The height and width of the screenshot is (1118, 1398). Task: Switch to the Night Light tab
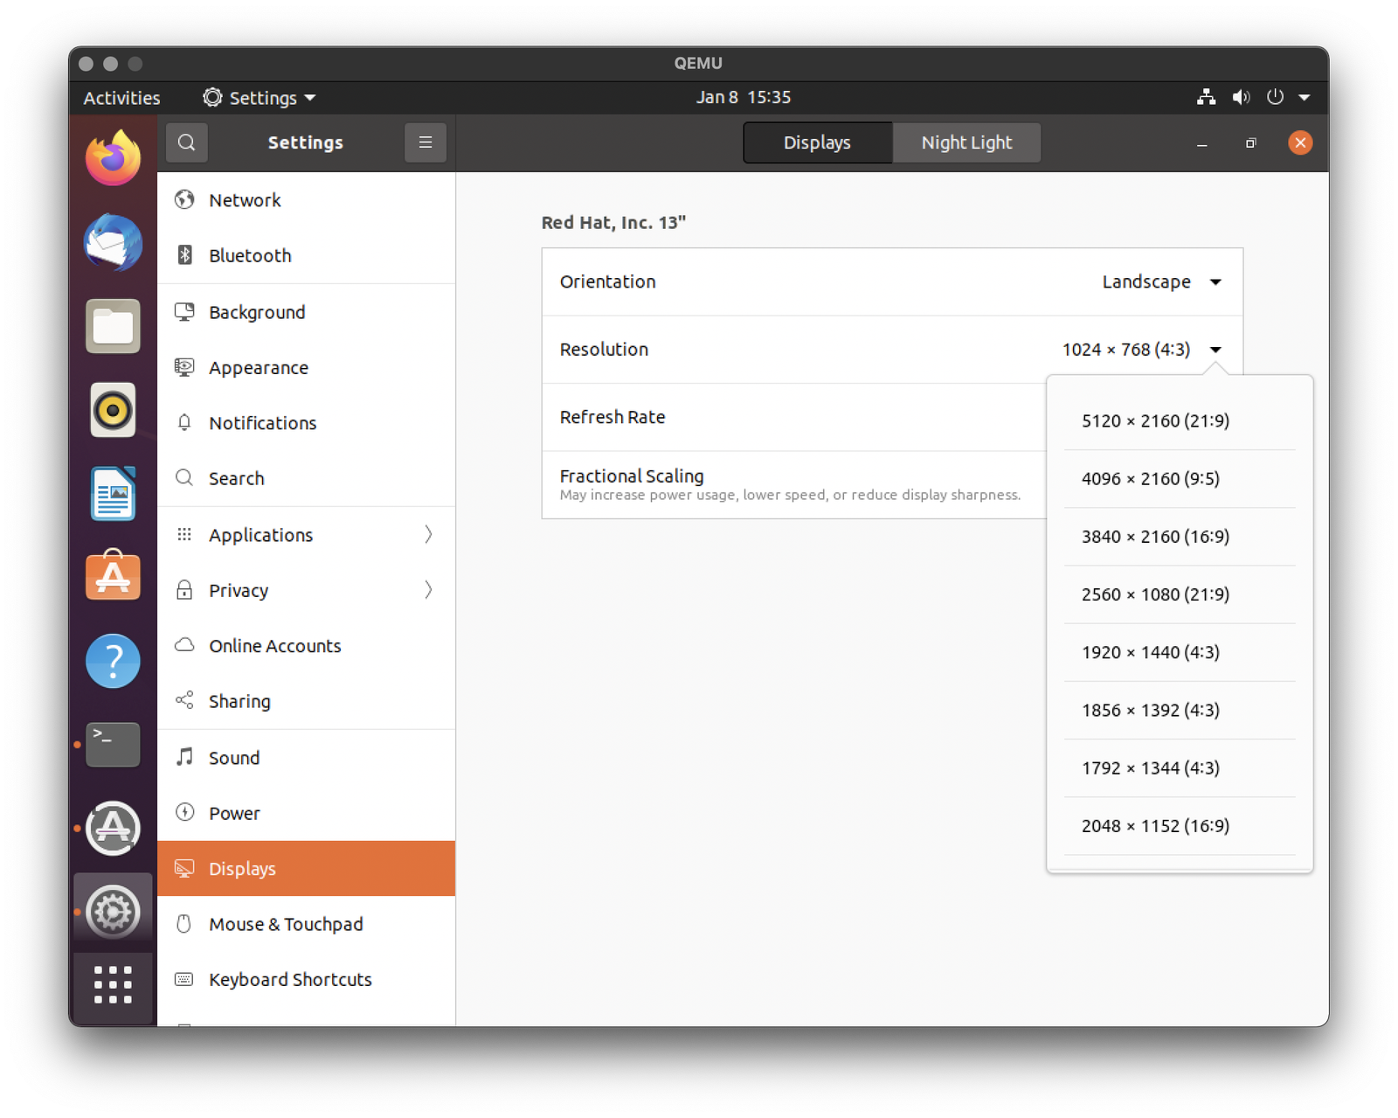pos(966,142)
